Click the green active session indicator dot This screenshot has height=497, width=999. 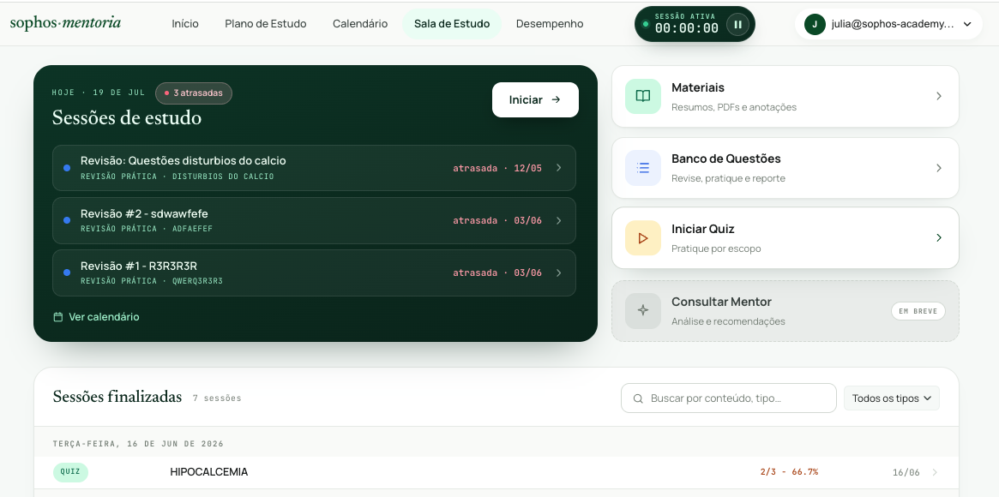(x=646, y=24)
